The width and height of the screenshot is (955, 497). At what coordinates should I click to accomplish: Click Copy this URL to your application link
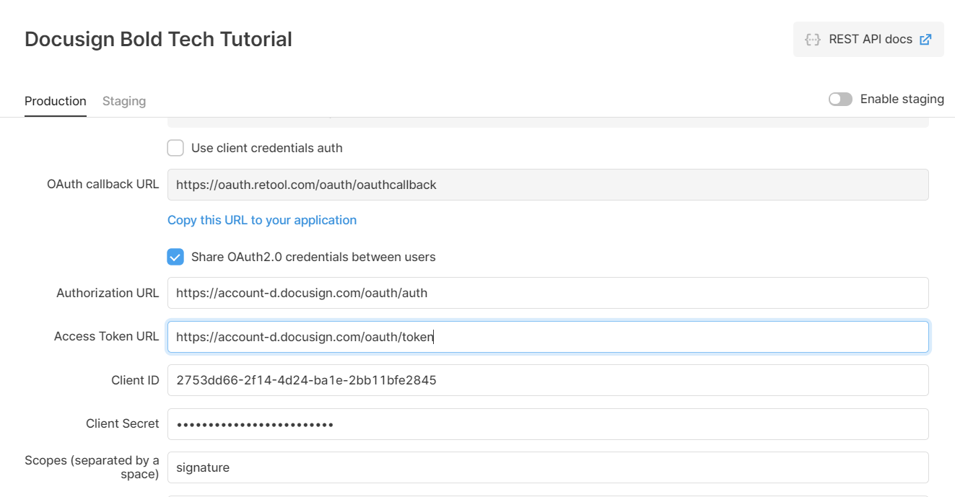pyautogui.click(x=262, y=220)
